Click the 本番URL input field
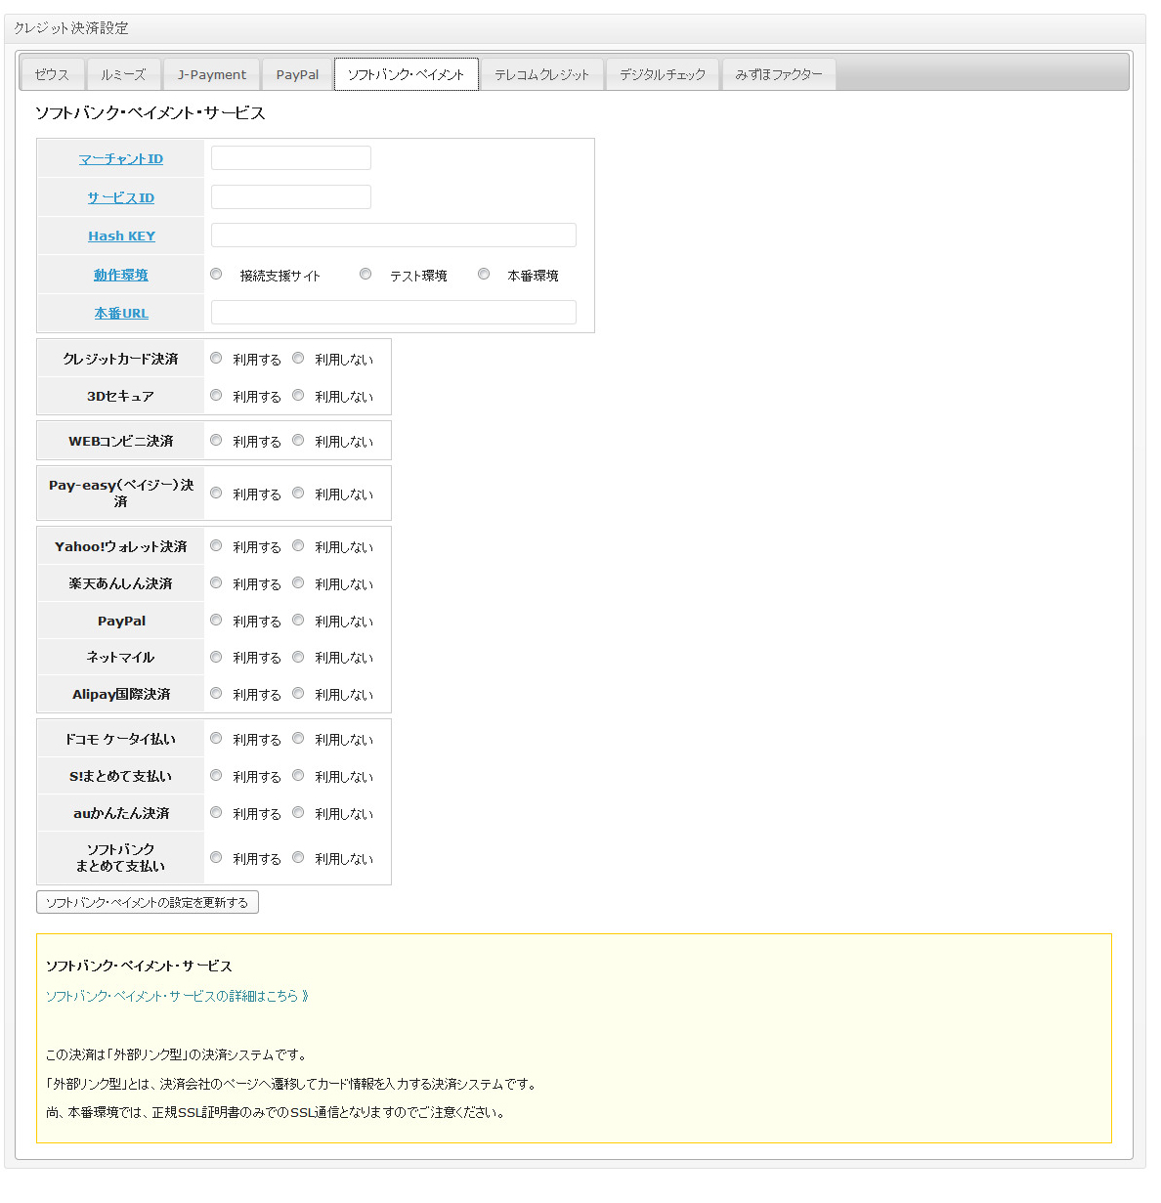The image size is (1161, 1203). pyautogui.click(x=393, y=313)
